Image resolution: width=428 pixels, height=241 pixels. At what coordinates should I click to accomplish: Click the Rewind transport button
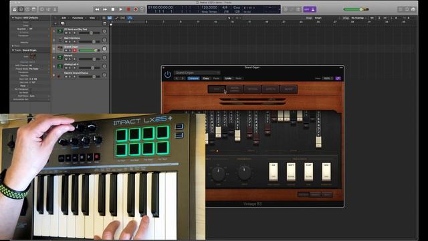[x=97, y=9]
